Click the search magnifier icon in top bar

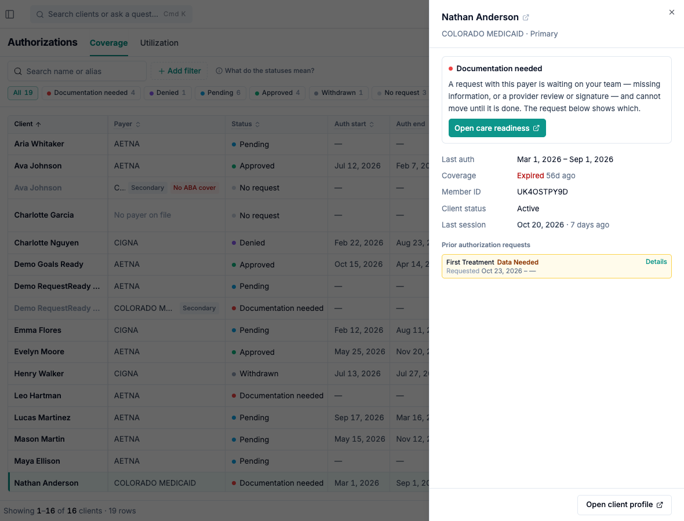coord(39,14)
